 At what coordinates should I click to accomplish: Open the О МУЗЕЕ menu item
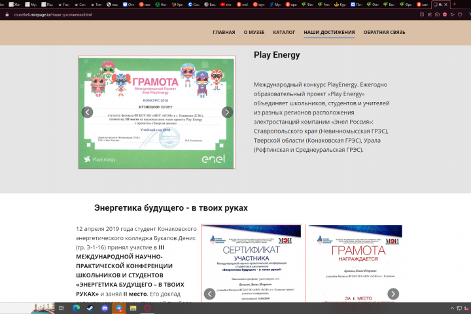pyautogui.click(x=254, y=33)
